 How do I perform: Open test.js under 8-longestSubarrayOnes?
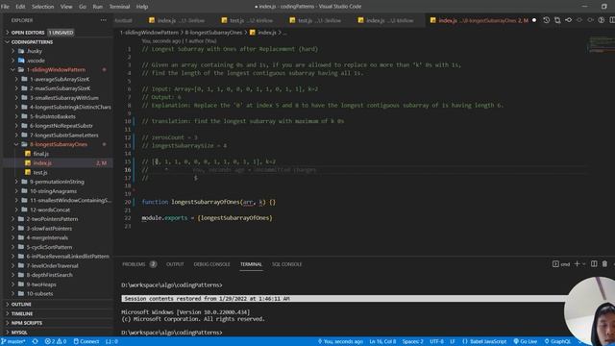pos(40,172)
